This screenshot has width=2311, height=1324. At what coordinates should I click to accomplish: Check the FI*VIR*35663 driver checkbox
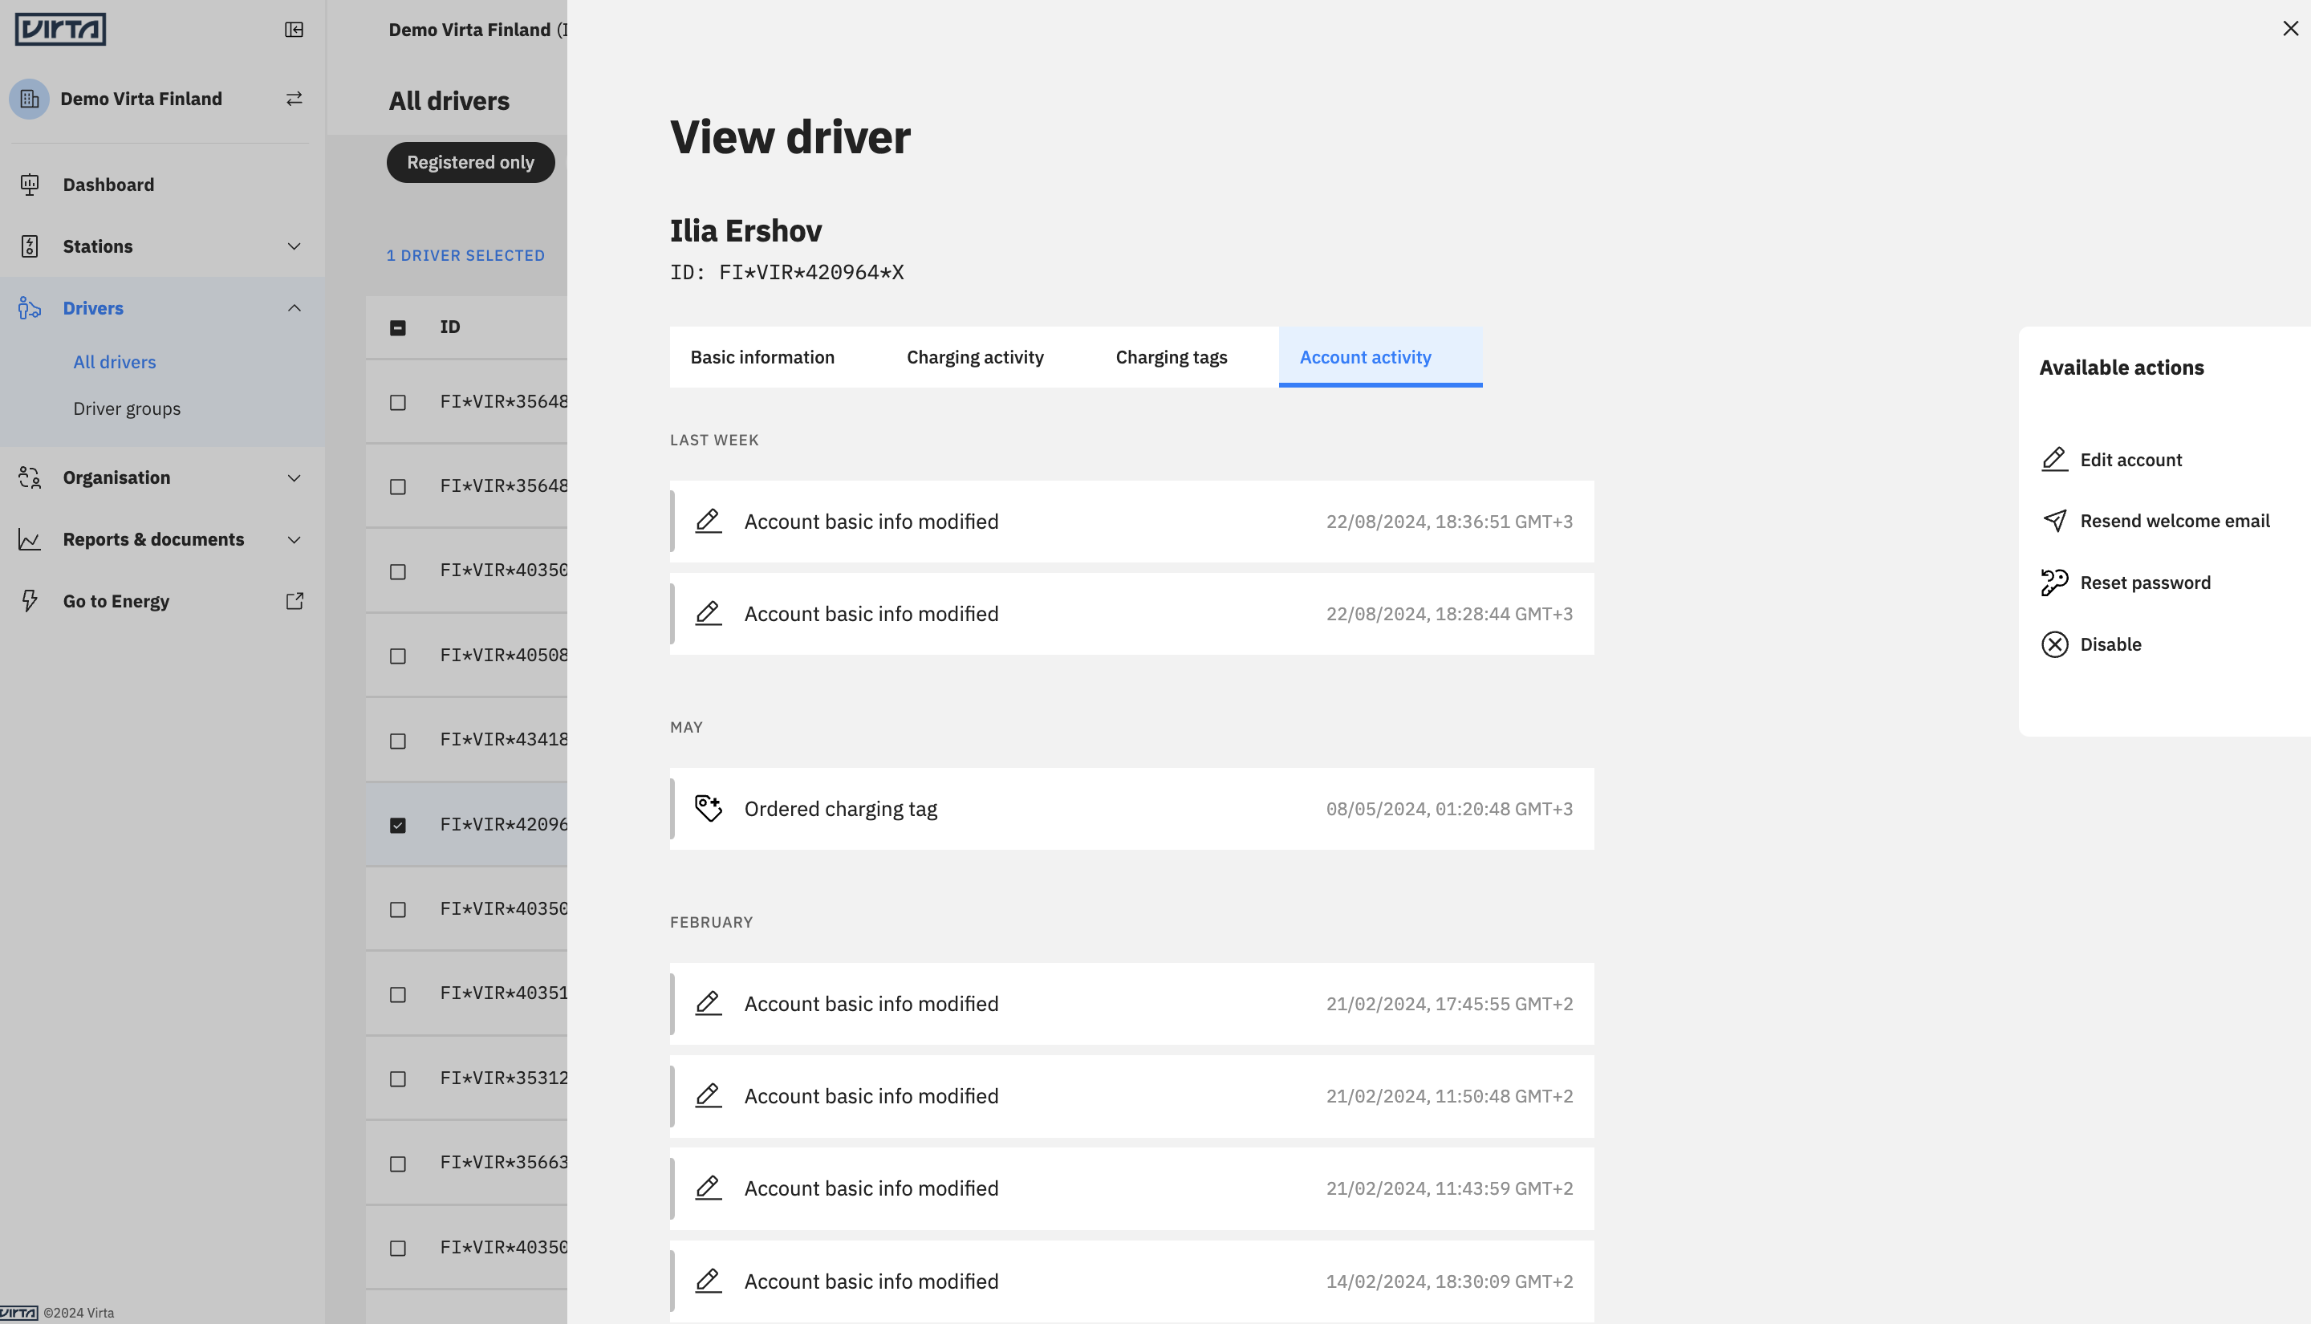tap(397, 1163)
